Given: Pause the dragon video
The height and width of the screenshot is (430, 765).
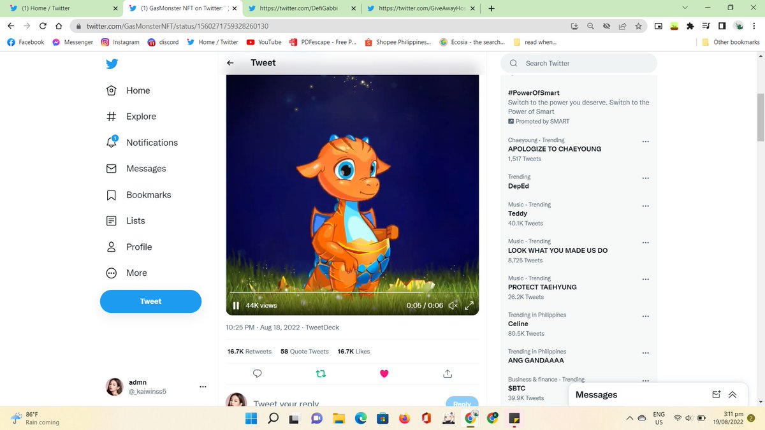Looking at the screenshot, I should (x=236, y=306).
